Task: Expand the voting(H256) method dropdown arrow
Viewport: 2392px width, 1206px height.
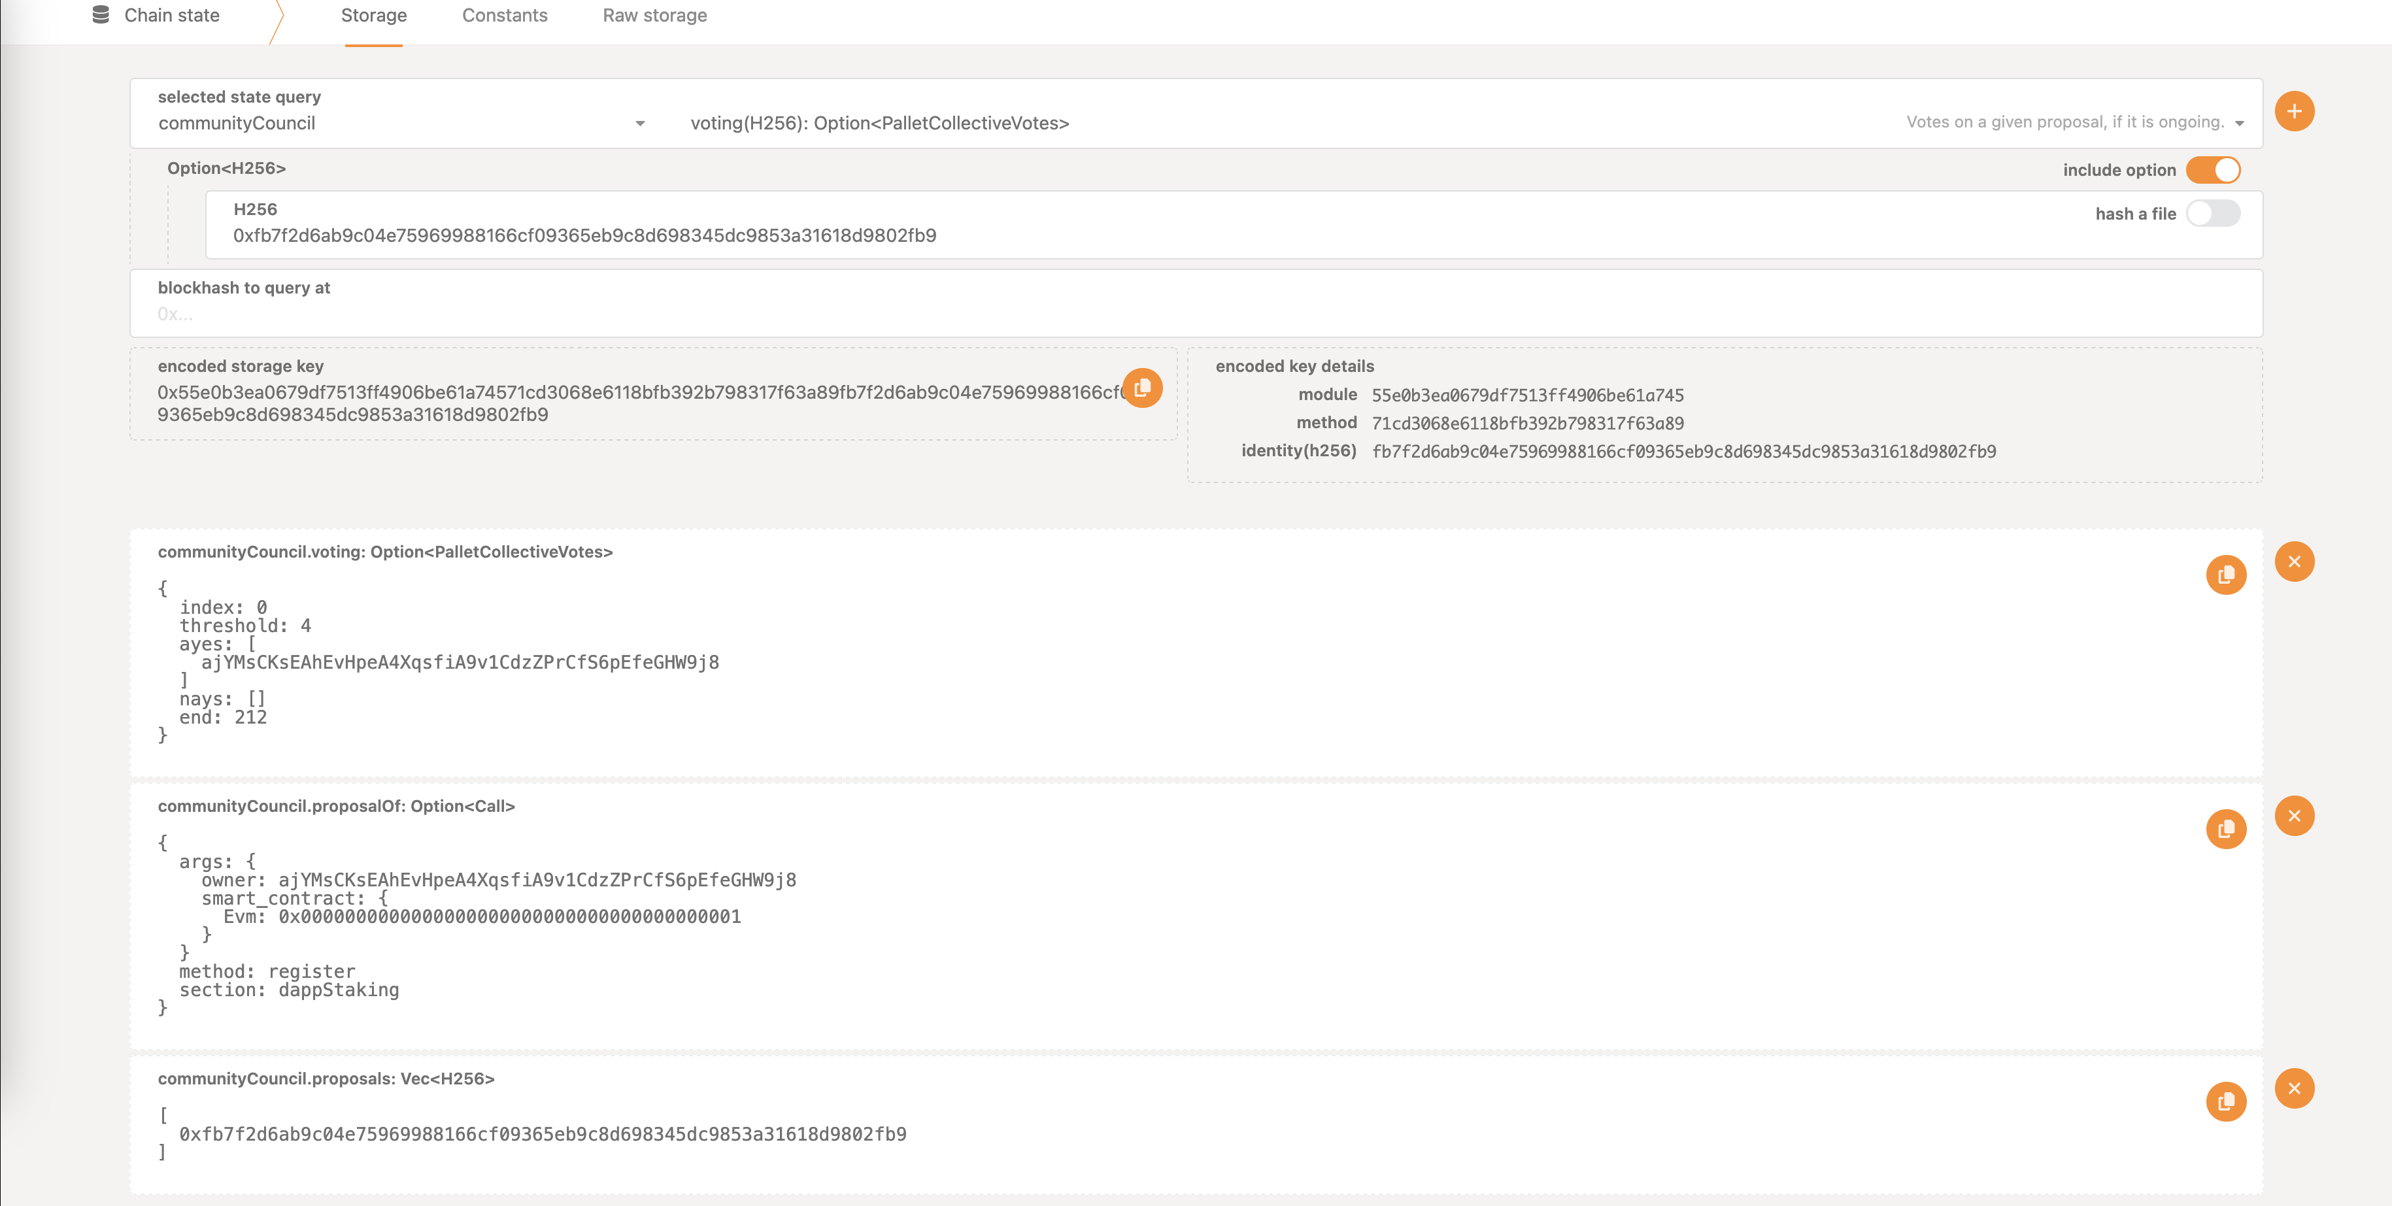Action: click(2239, 124)
